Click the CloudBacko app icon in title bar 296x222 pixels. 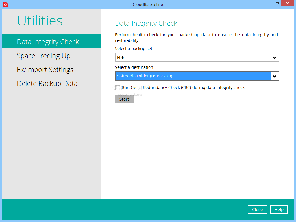(5, 4)
